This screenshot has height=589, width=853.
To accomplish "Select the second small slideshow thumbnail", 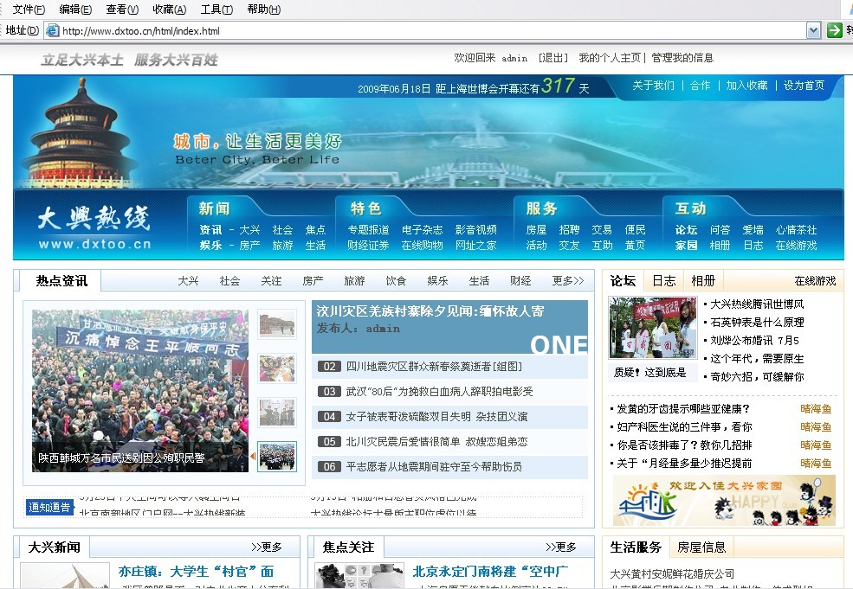I will (277, 368).
